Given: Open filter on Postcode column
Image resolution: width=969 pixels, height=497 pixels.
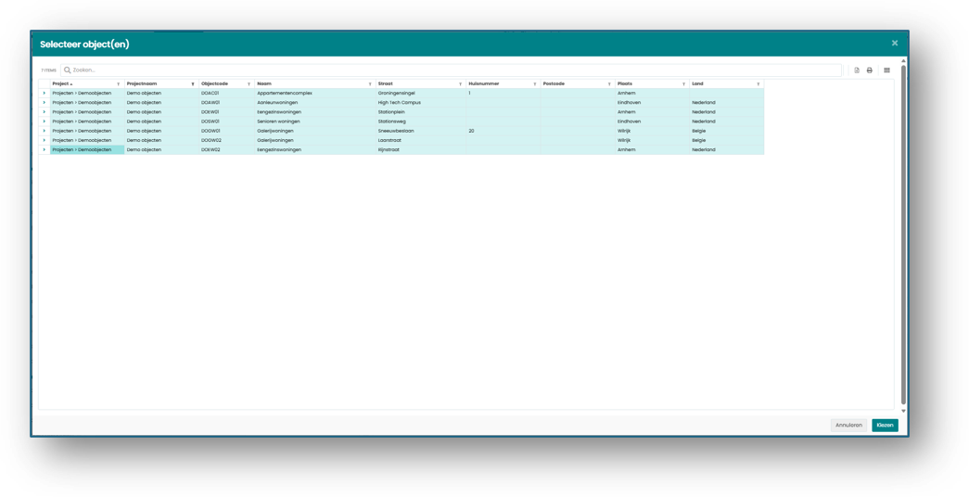Looking at the screenshot, I should tap(609, 84).
